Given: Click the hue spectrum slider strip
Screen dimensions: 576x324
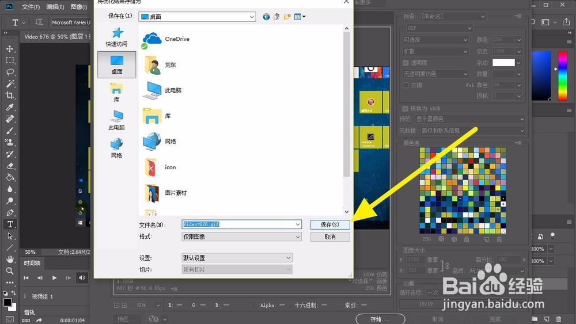Looking at the screenshot, I should click(x=562, y=75).
